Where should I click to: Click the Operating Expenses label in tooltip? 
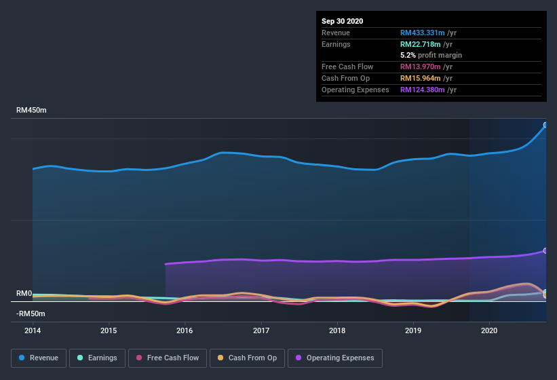(x=356, y=90)
